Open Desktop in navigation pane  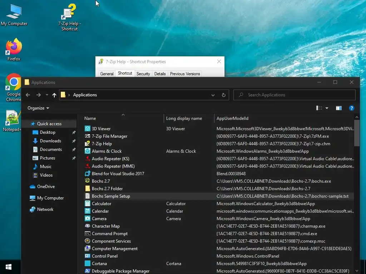48,132
